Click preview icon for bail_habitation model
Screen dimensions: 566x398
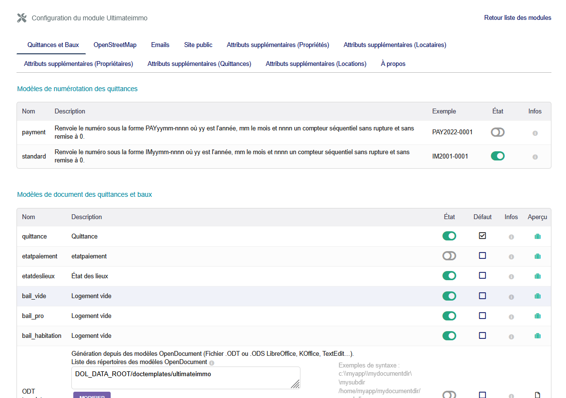coord(537,336)
